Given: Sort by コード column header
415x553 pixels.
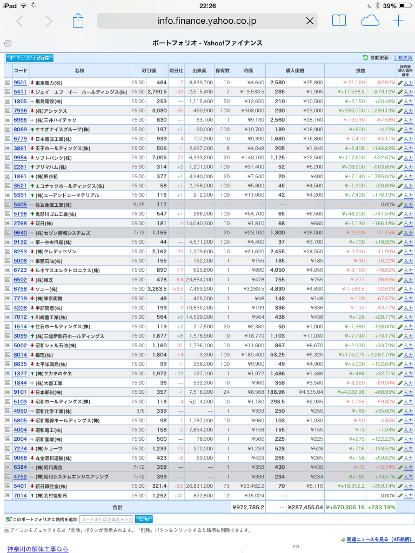Looking at the screenshot, I should pos(21,71).
